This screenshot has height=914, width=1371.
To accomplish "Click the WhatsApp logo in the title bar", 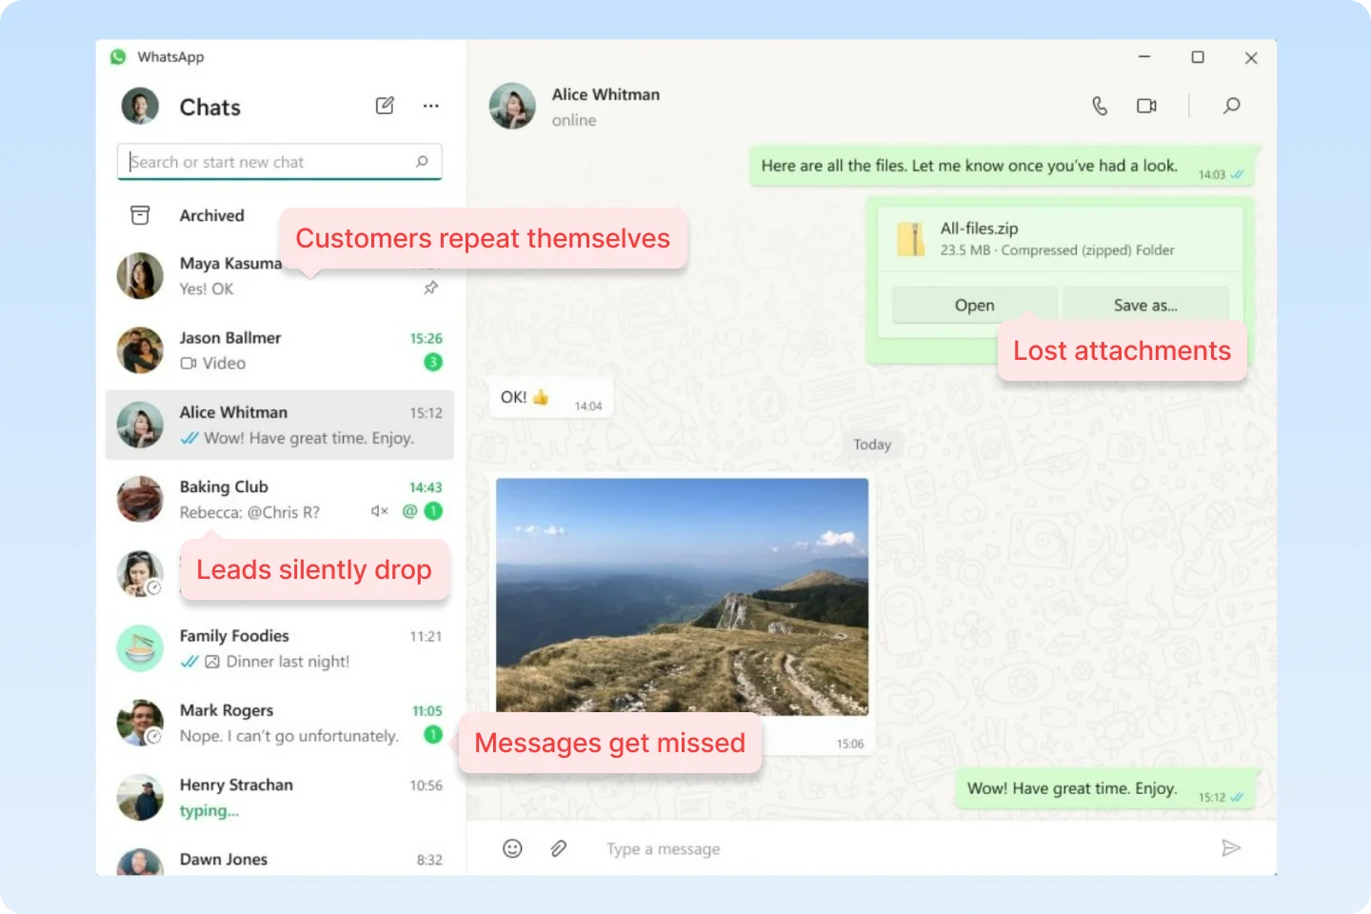I will (118, 57).
